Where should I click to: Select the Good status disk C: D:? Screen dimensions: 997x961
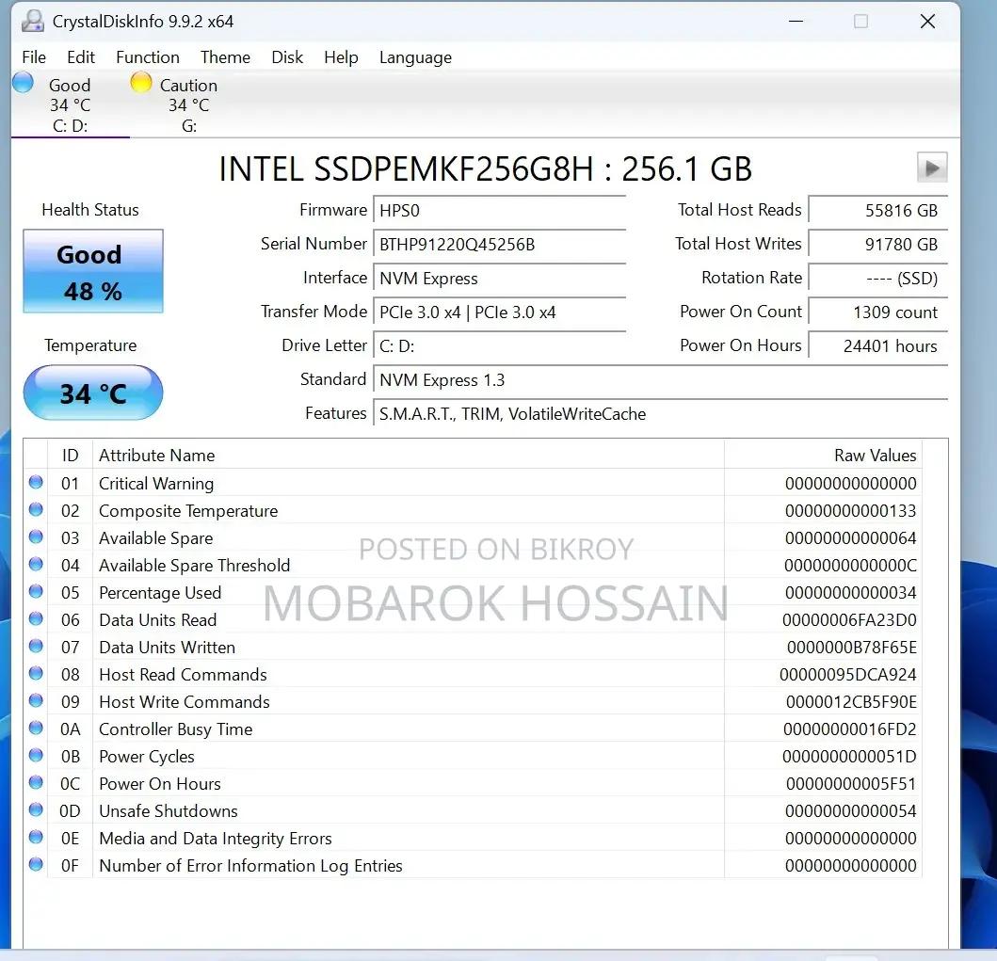click(x=70, y=105)
